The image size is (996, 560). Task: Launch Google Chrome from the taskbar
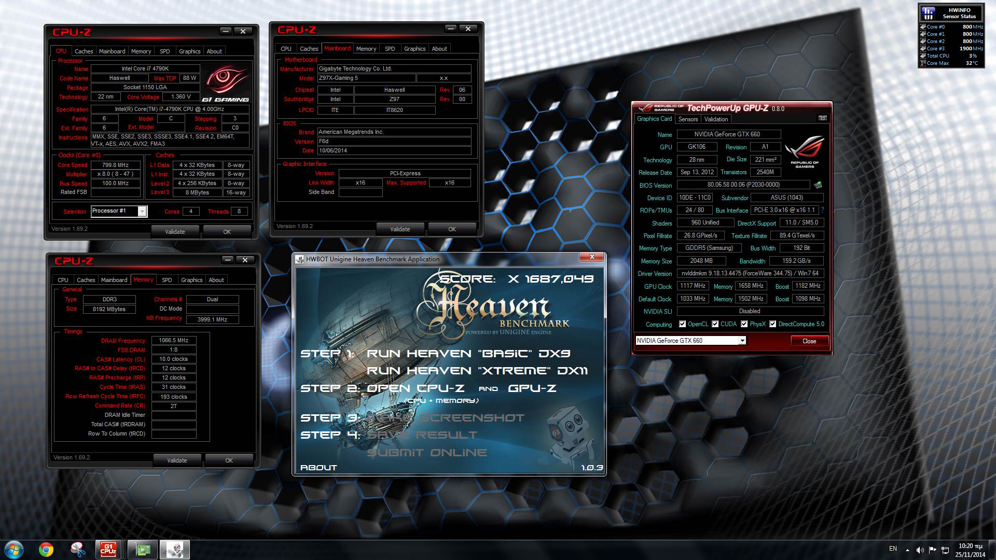pyautogui.click(x=46, y=549)
